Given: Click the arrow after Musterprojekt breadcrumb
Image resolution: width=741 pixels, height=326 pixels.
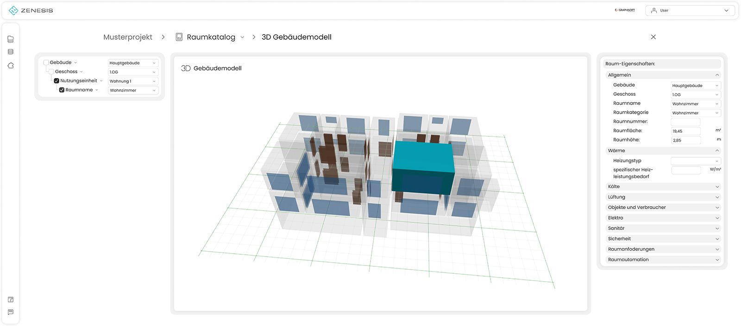Looking at the screenshot, I should coord(163,37).
